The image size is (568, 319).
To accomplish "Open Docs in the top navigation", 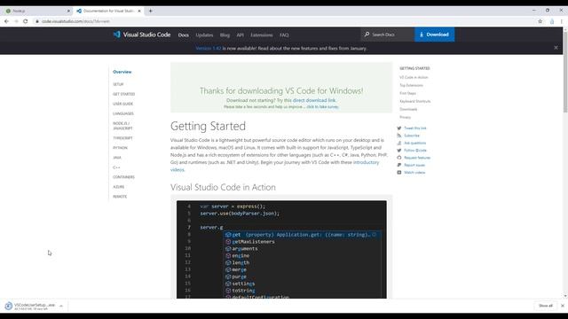I will point(184,35).
